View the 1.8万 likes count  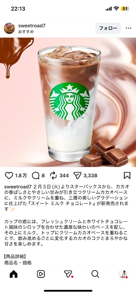pyautogui.click(x=21, y=176)
